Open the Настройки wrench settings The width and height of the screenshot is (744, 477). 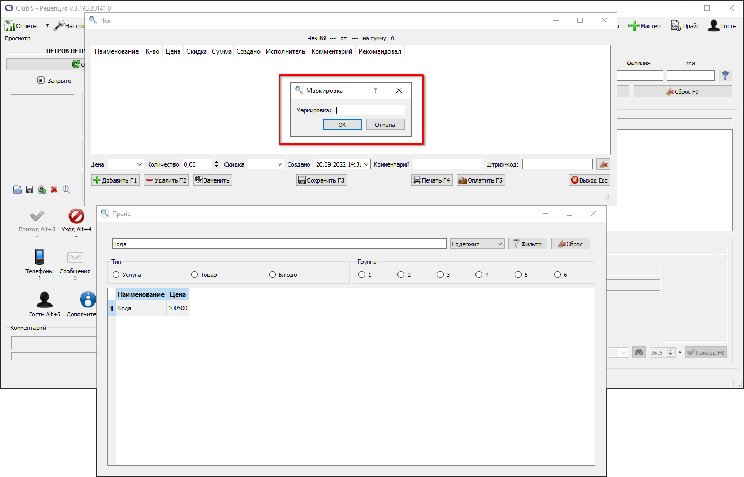(69, 25)
